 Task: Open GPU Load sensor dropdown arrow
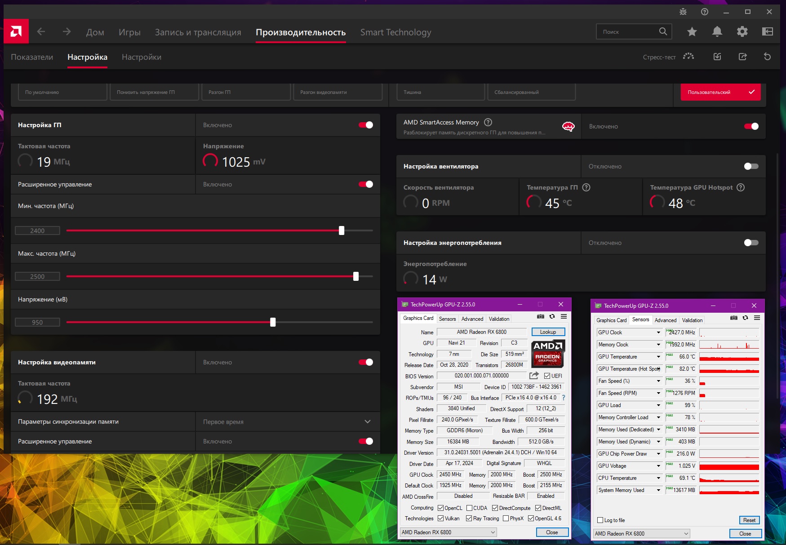[x=658, y=405]
